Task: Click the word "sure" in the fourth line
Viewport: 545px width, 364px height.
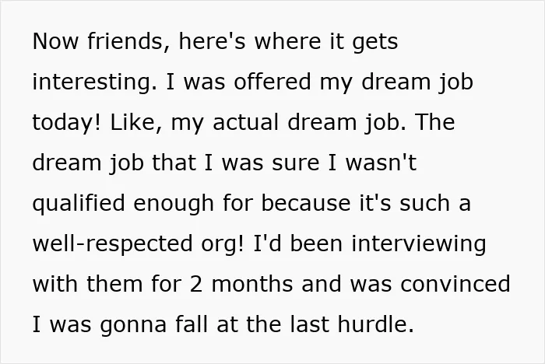Action: 295,163
